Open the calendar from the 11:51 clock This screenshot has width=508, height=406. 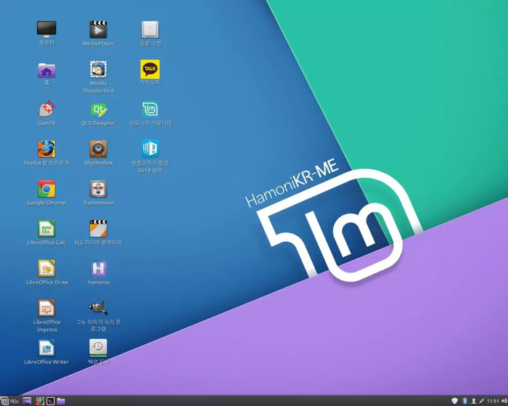click(x=493, y=401)
